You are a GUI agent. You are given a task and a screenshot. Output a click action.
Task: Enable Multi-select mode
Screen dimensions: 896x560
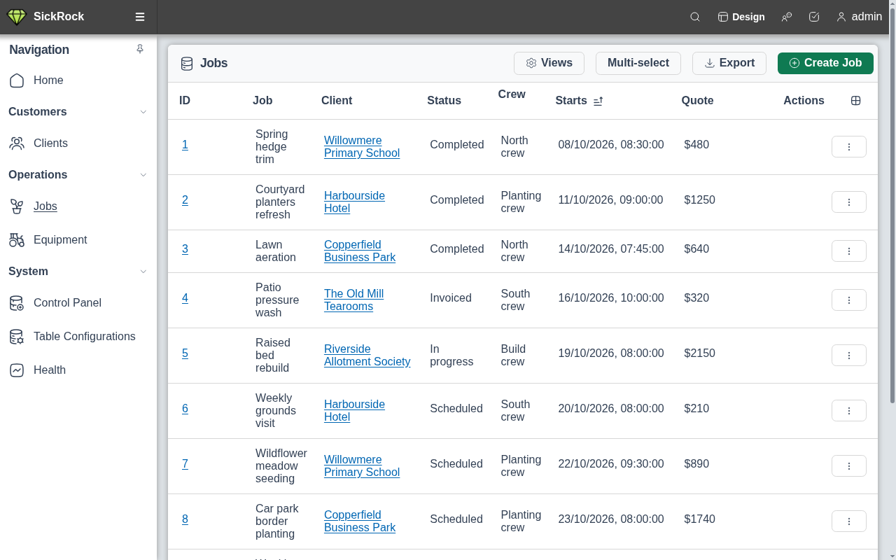click(638, 63)
